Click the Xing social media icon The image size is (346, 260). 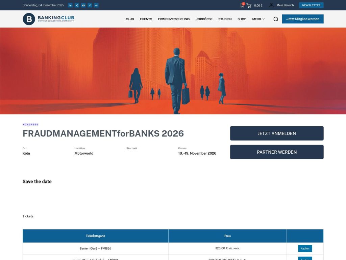(77, 5)
